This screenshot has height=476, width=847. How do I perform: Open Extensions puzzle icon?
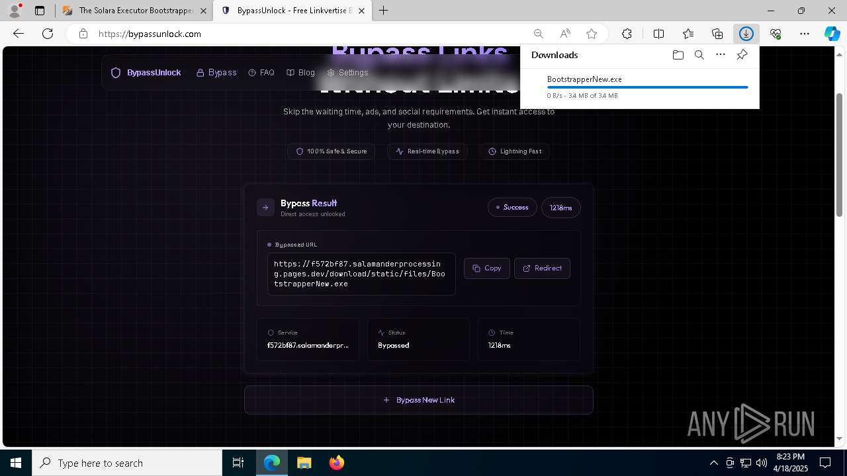coord(627,34)
